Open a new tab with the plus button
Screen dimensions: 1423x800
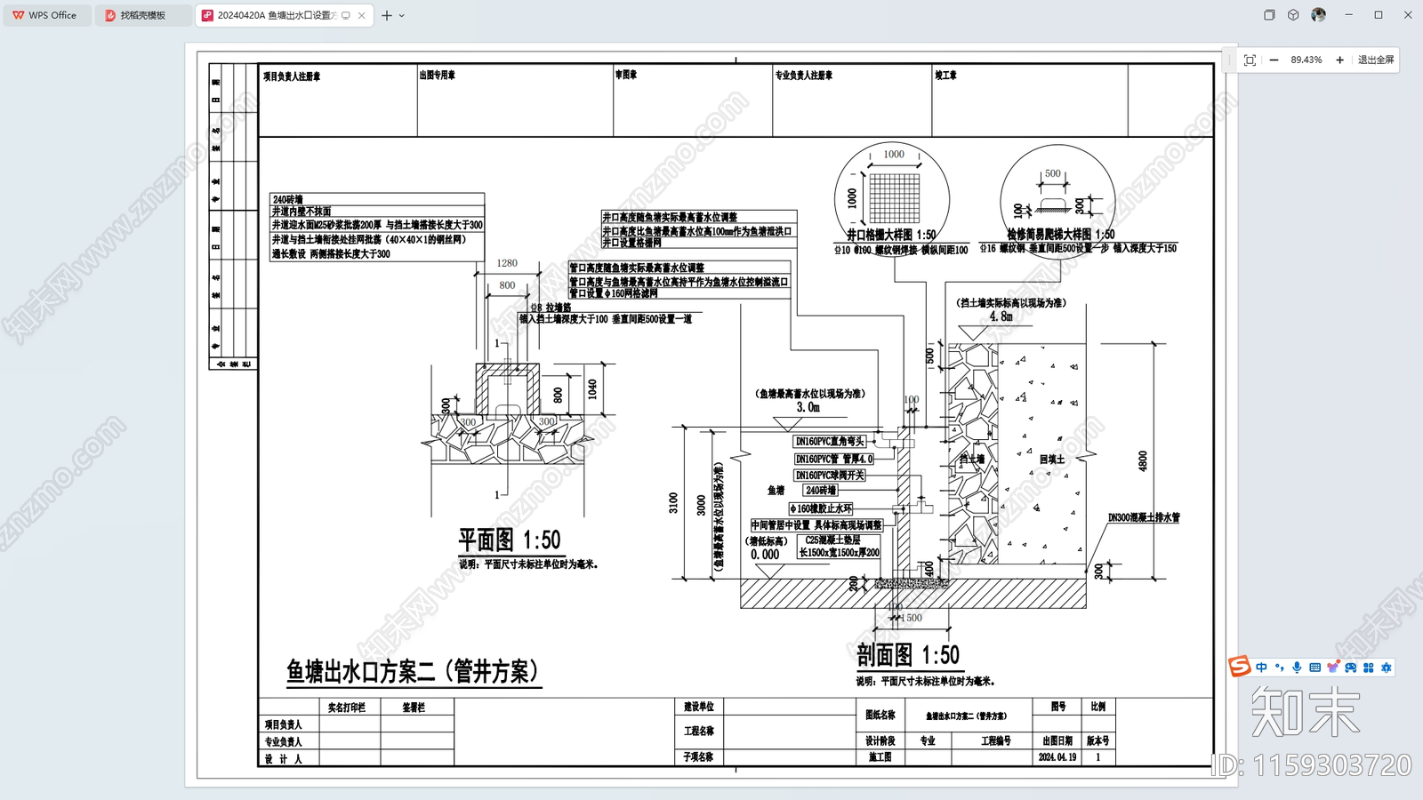(387, 15)
